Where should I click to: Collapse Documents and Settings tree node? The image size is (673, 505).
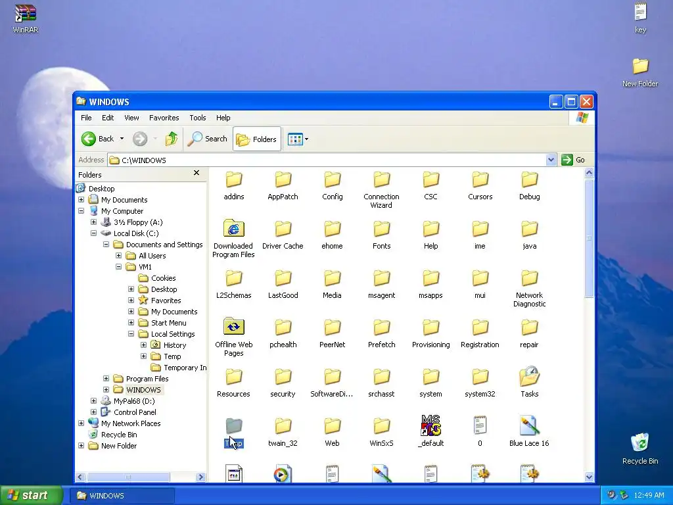[106, 245]
